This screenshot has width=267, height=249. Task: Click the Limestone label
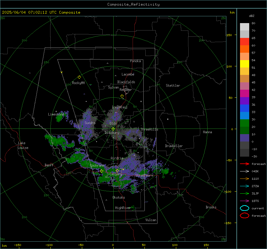56,114
